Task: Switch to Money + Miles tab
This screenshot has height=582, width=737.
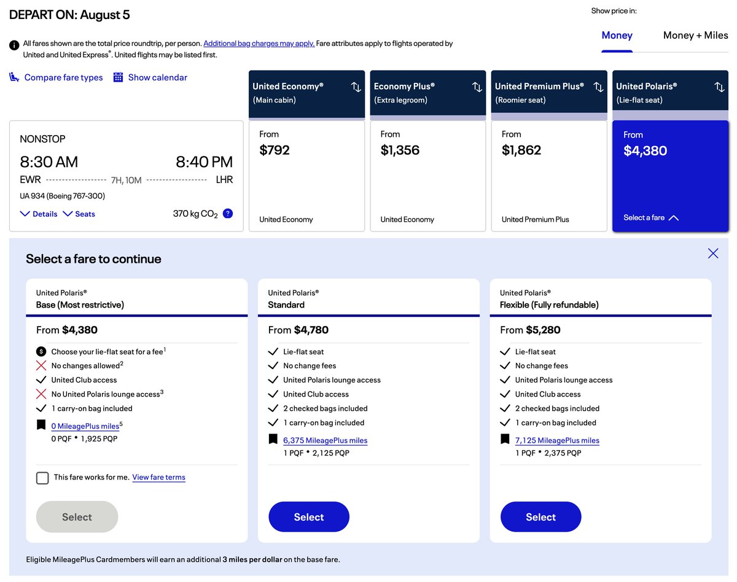Action: tap(695, 36)
